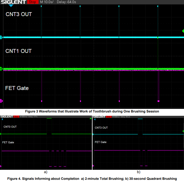Click the magenta channel 2 ground marker

click(1, 101)
